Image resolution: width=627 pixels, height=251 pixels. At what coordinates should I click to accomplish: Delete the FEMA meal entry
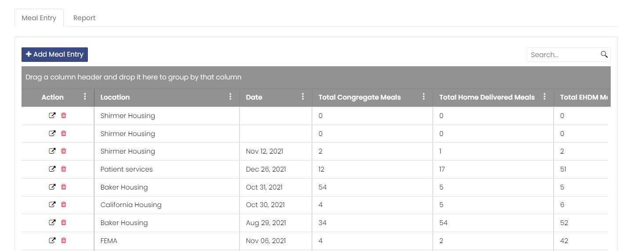click(64, 240)
